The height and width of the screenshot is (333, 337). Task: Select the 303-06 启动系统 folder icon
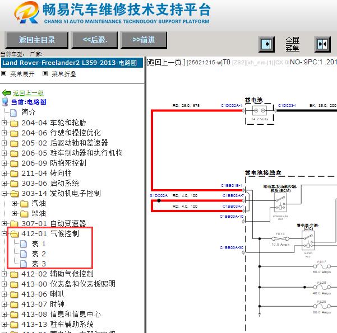point(14,184)
